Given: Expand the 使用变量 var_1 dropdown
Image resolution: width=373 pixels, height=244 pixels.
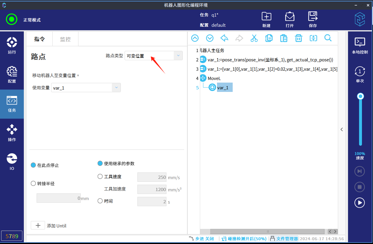Looking at the screenshot, I should pos(116,88).
